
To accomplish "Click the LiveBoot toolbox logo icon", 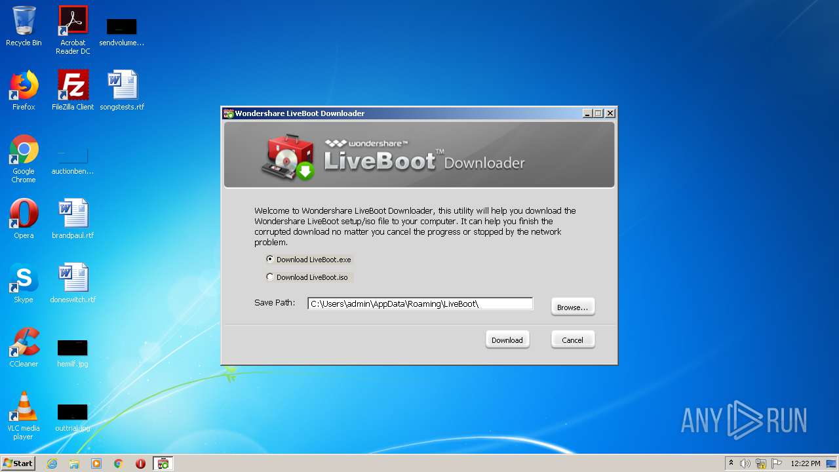I will [x=289, y=157].
